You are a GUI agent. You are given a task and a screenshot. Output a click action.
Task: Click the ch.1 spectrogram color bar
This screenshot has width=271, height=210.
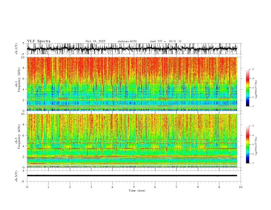pyautogui.click(x=248, y=88)
